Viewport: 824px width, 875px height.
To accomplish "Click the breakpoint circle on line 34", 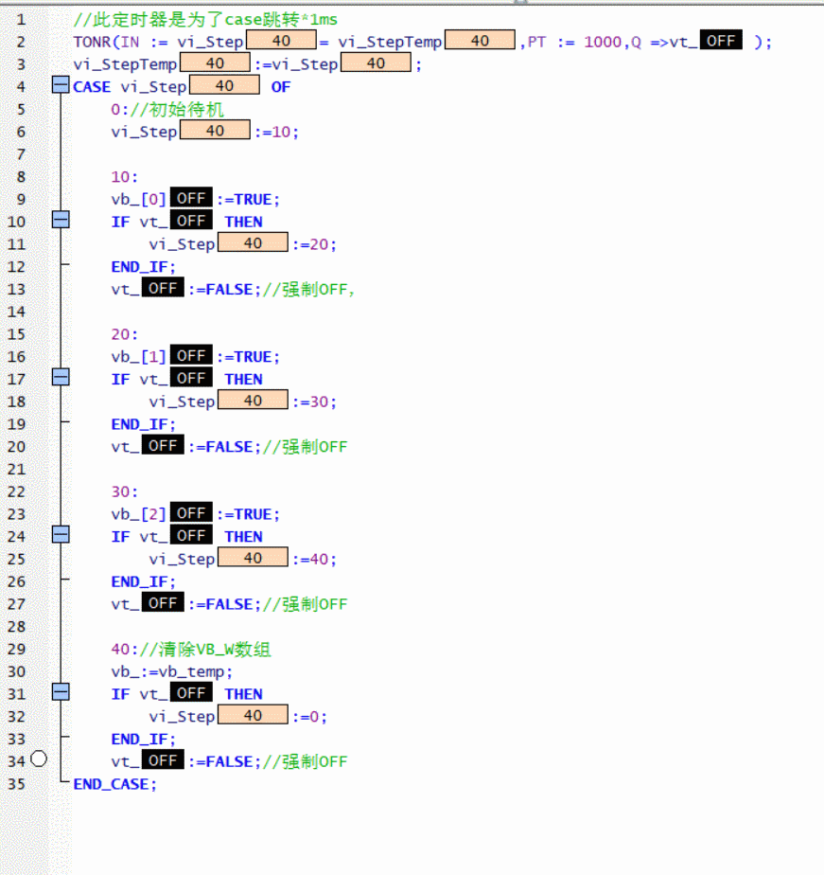I will (39, 759).
